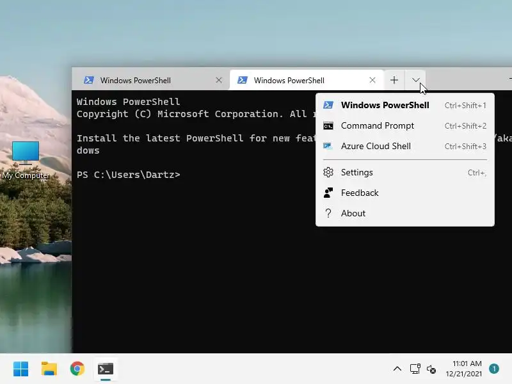This screenshot has height=384, width=512.
Task: Click the muted volume tray icon
Action: coord(431,369)
